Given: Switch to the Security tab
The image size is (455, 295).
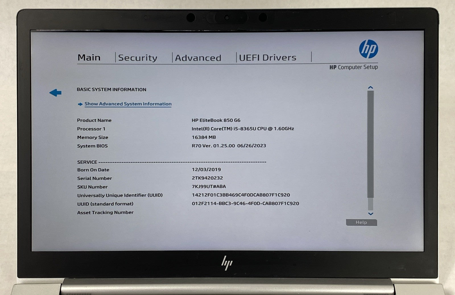Looking at the screenshot, I should (138, 58).
